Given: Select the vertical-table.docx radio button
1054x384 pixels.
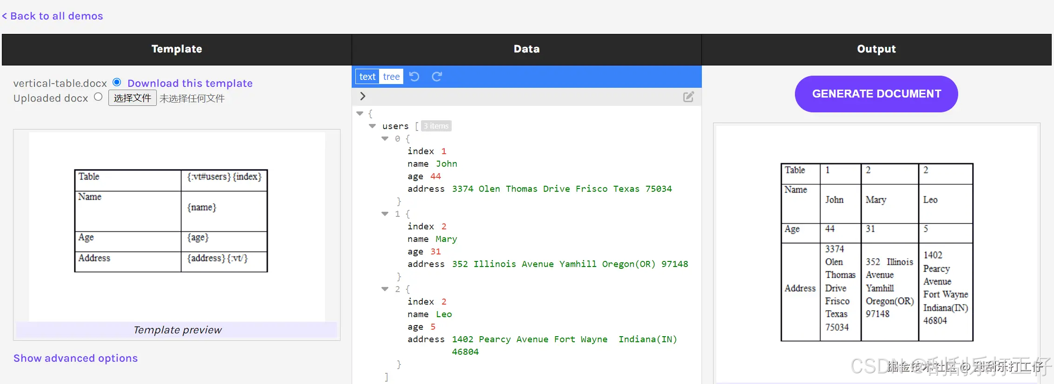Looking at the screenshot, I should (117, 82).
